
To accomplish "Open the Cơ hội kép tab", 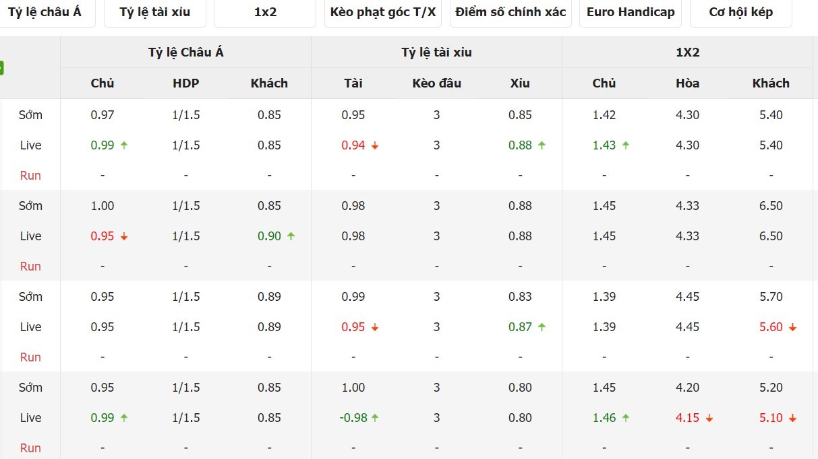I will 741,13.
